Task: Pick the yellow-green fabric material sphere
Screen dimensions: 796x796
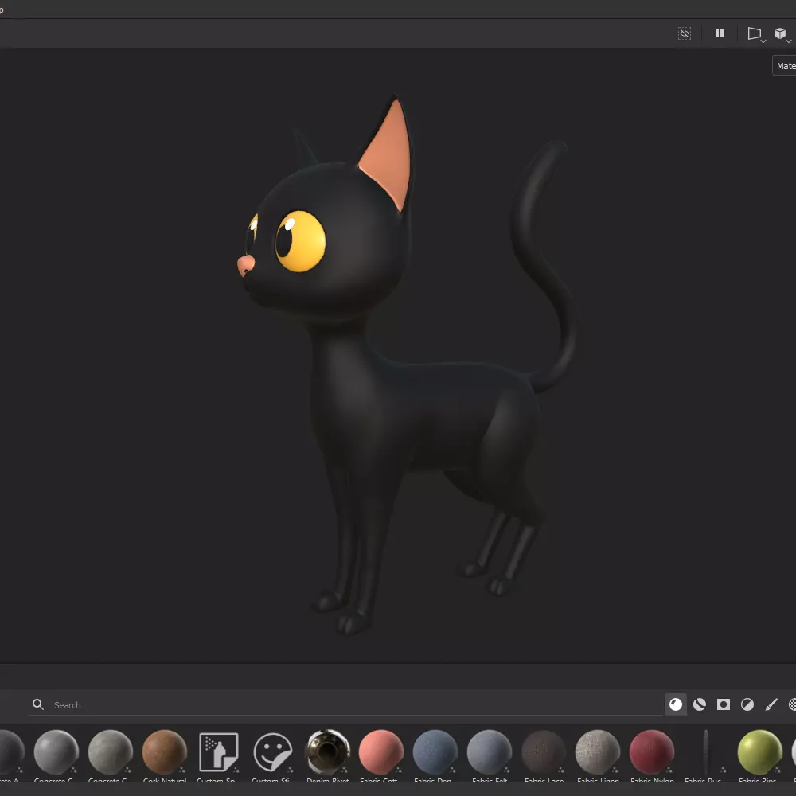Action: (x=760, y=752)
